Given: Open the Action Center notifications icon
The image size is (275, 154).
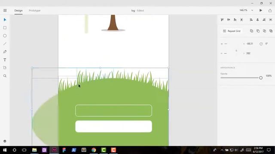Looking at the screenshot, I should [269, 150].
